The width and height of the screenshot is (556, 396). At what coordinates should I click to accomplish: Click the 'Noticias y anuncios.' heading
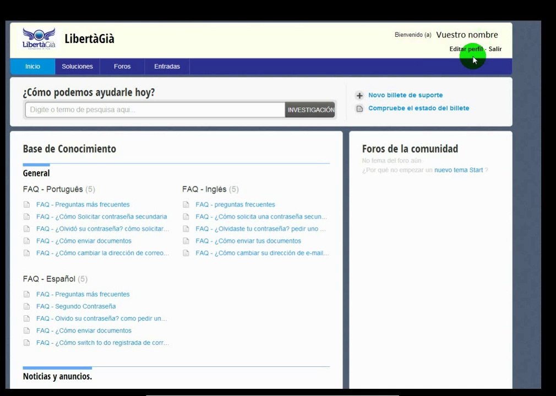57,376
